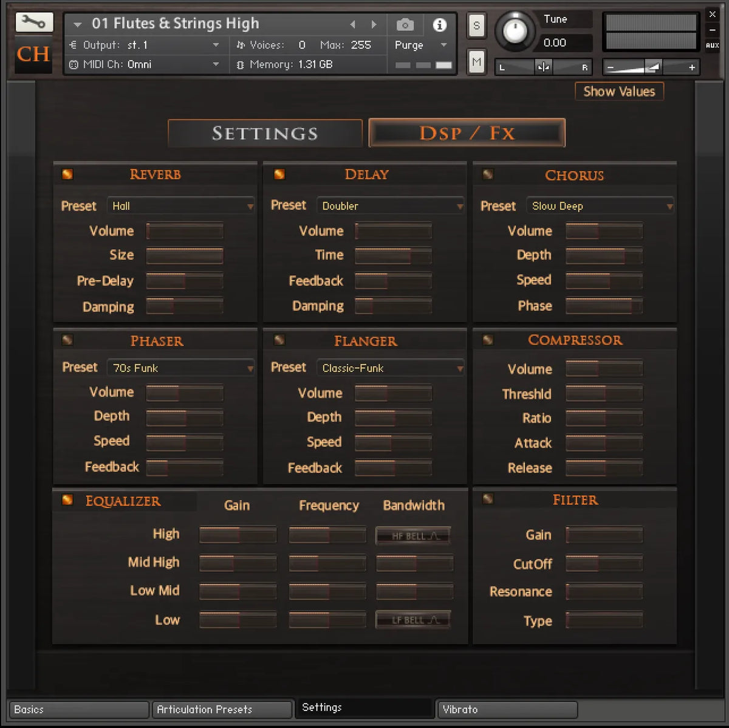Open the wrench instrument edit icon
Screen dimensions: 729x728
[34, 23]
